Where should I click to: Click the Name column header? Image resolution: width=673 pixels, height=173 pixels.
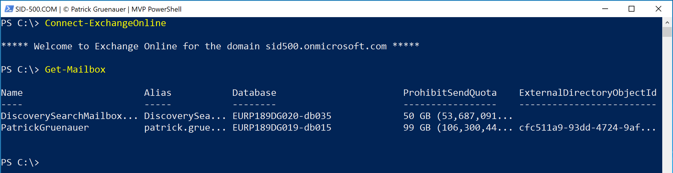pyautogui.click(x=12, y=93)
